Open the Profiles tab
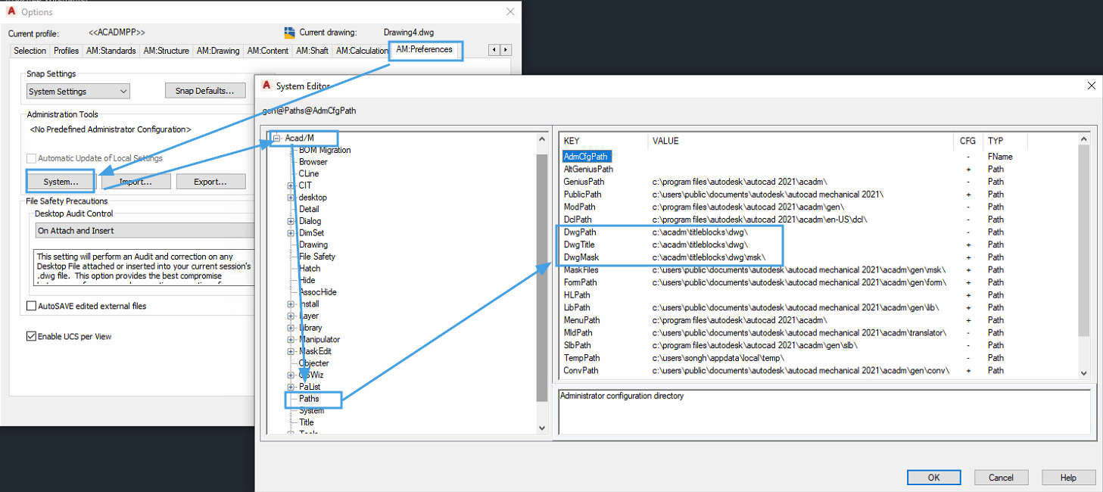This screenshot has height=492, width=1103. coord(65,50)
